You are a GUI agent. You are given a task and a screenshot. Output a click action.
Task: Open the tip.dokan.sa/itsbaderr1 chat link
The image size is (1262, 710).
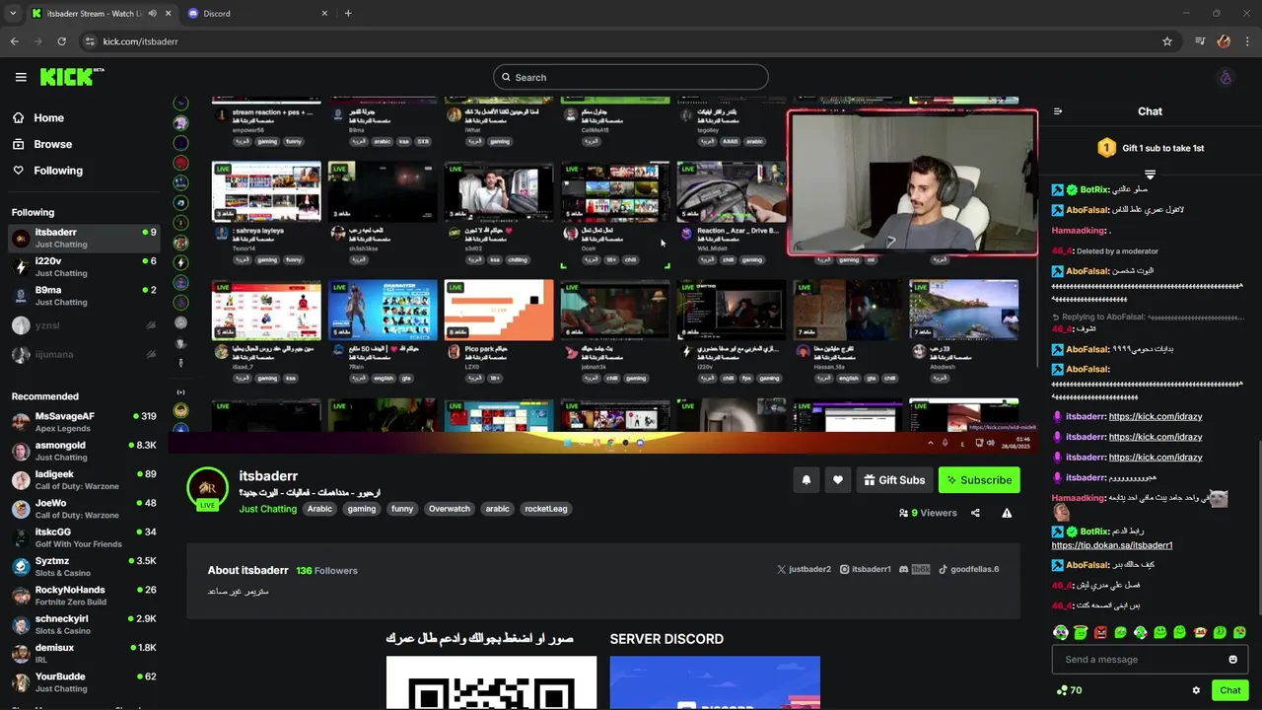coord(1112,545)
